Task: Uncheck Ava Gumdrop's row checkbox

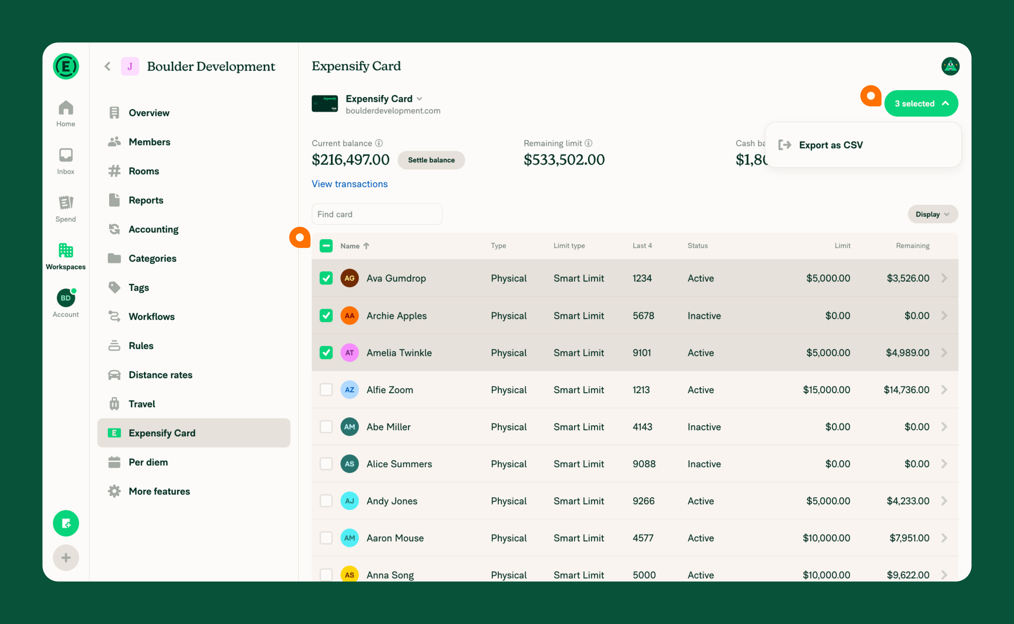Action: [x=326, y=278]
